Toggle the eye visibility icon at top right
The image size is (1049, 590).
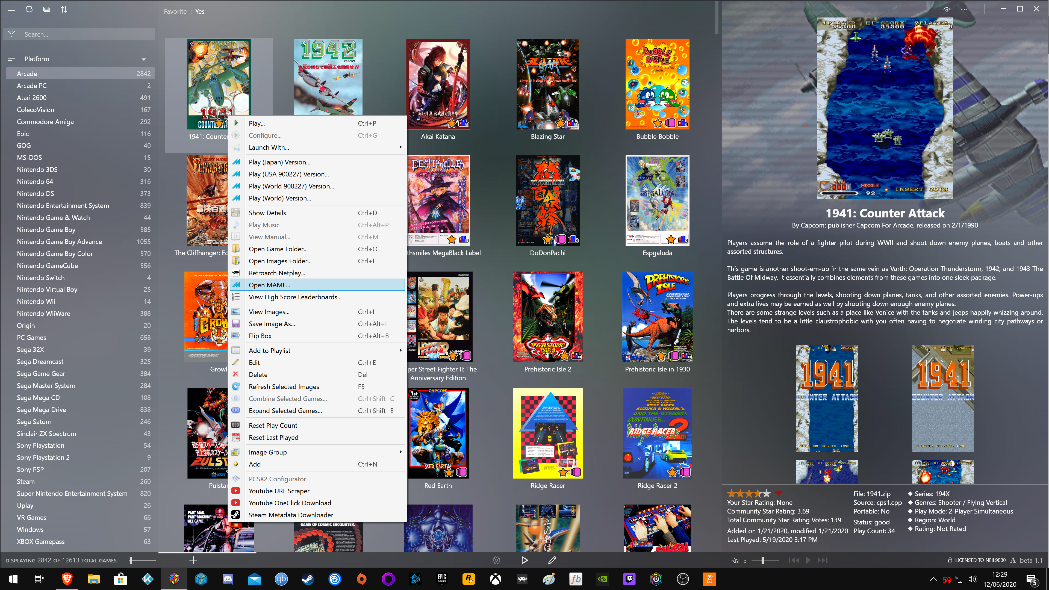(x=947, y=9)
